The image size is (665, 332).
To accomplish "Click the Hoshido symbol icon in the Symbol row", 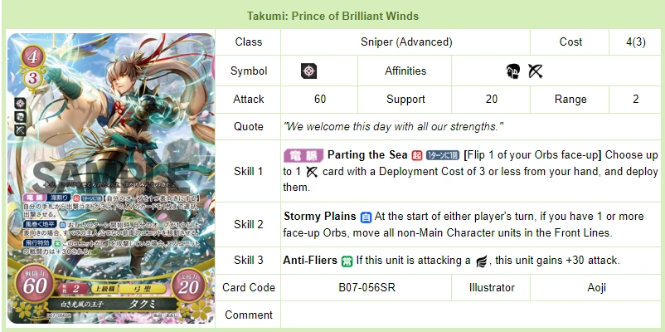I will pyautogui.click(x=308, y=71).
